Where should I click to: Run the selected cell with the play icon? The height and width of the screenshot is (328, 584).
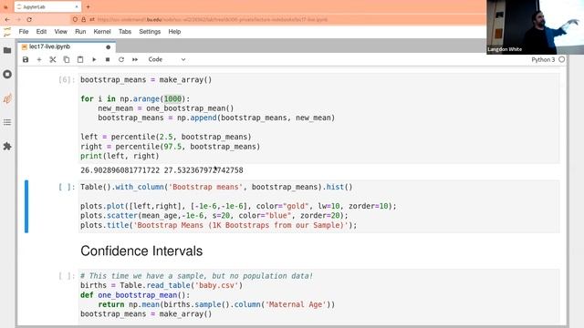pyautogui.click(x=94, y=59)
